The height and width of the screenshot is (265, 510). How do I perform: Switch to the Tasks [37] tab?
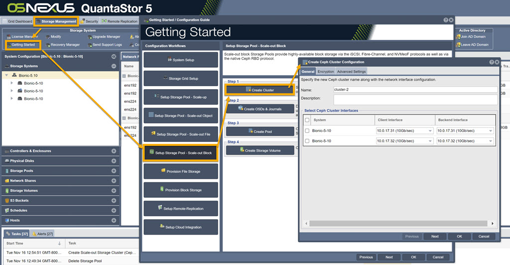click(x=17, y=234)
